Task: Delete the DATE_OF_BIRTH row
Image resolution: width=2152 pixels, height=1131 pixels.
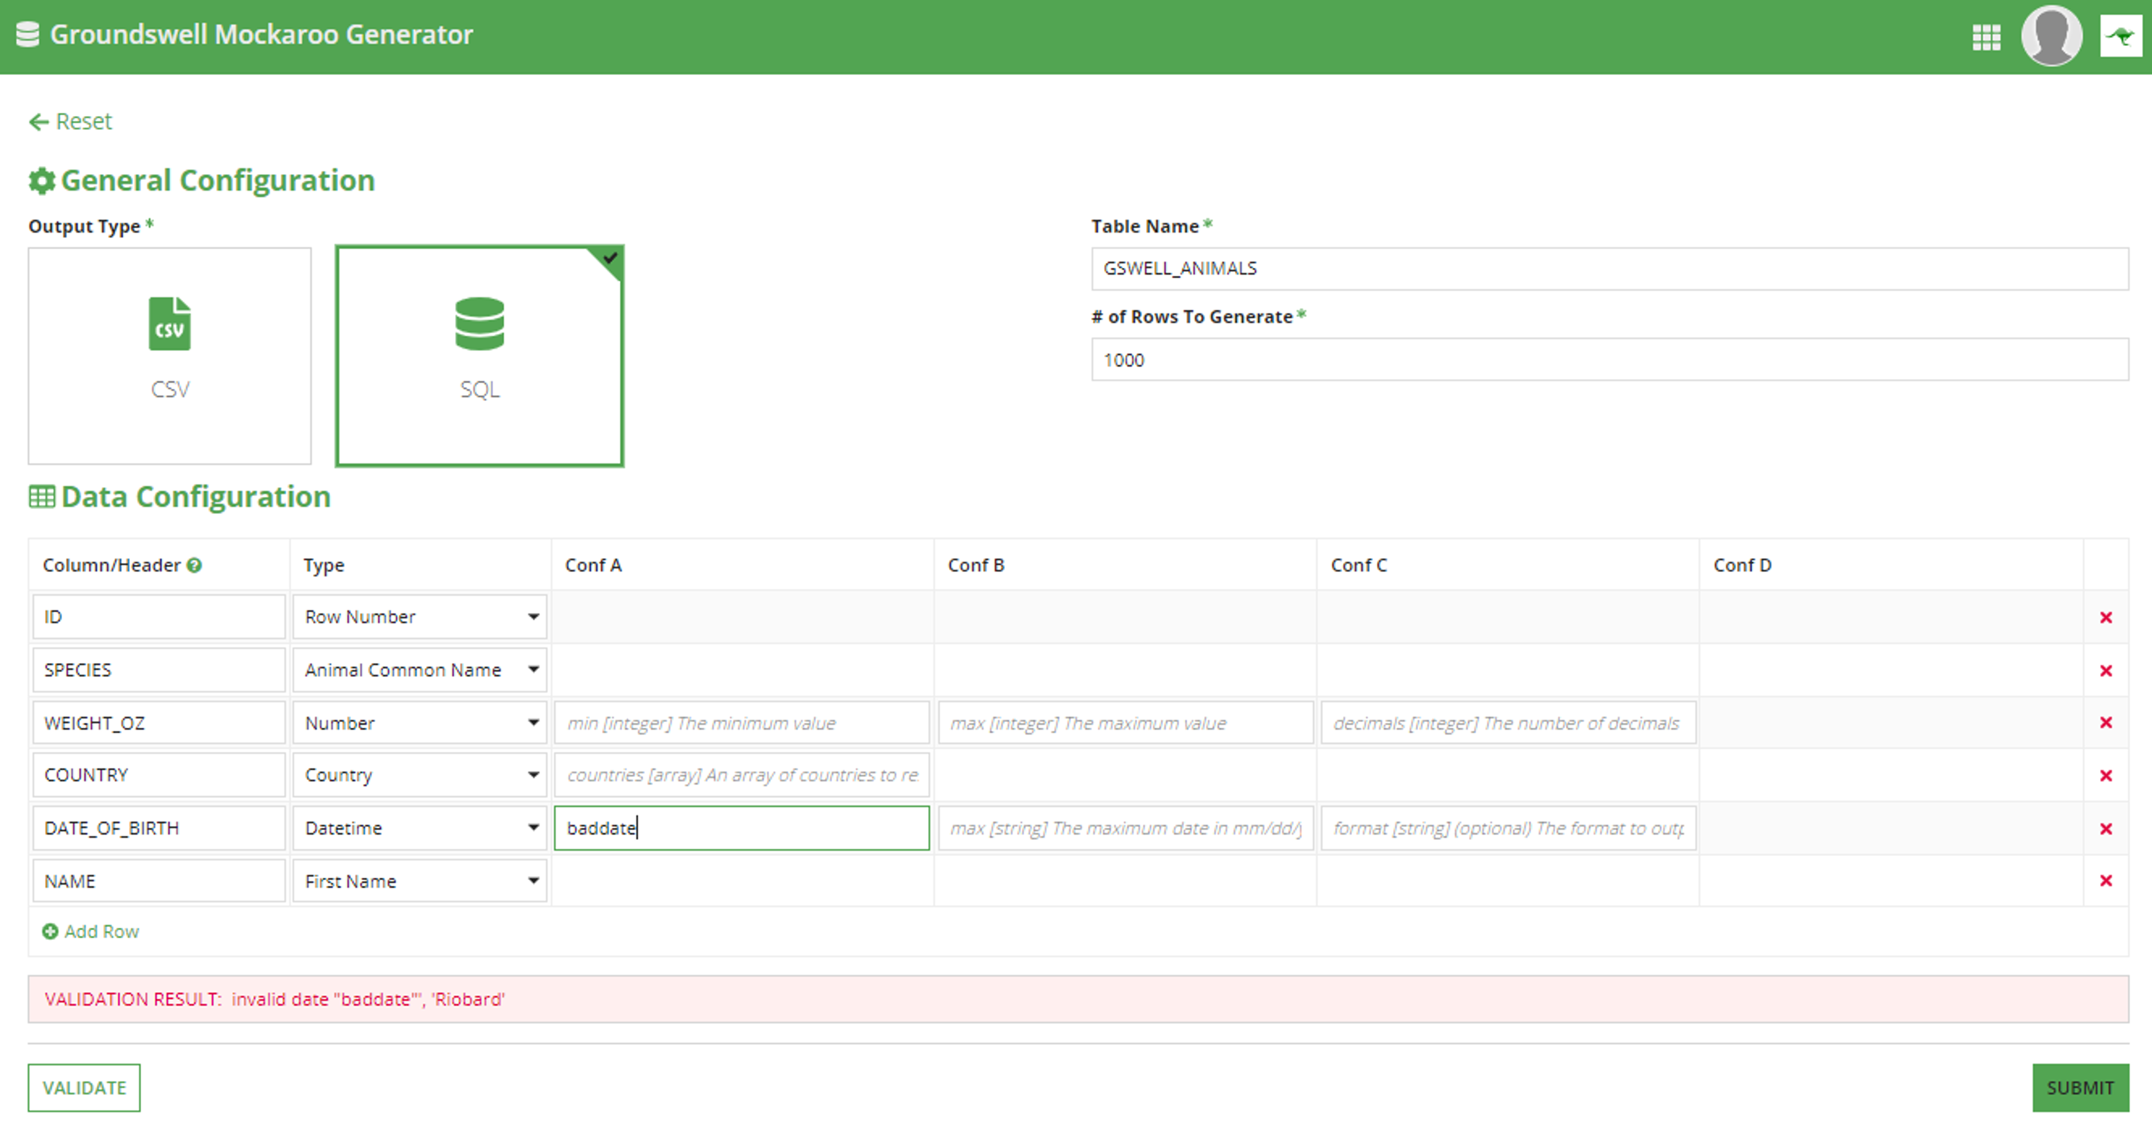Action: point(2105,829)
